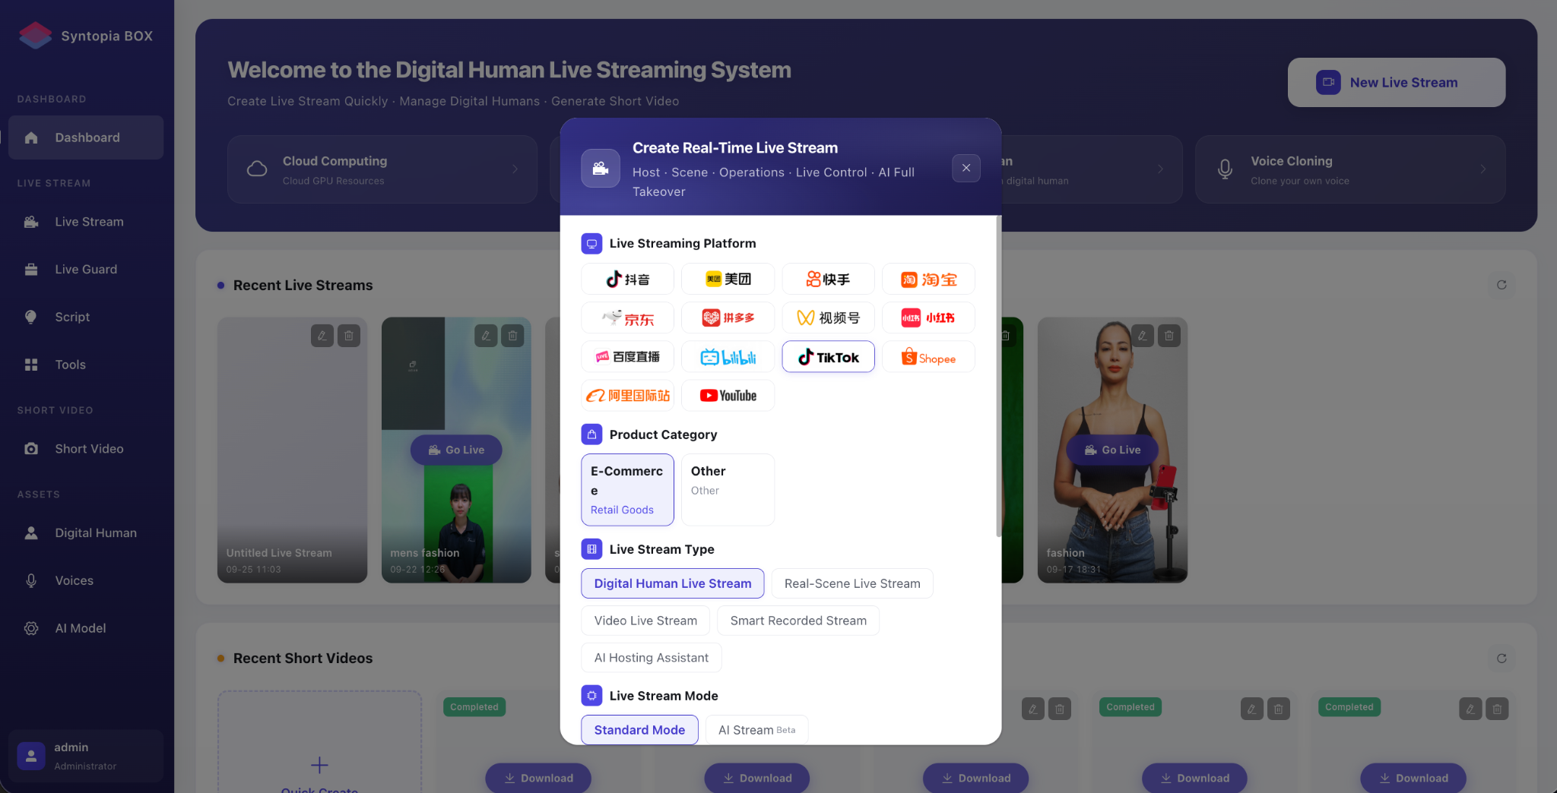
Task: Open the Dashboard page in sidebar
Action: point(86,137)
